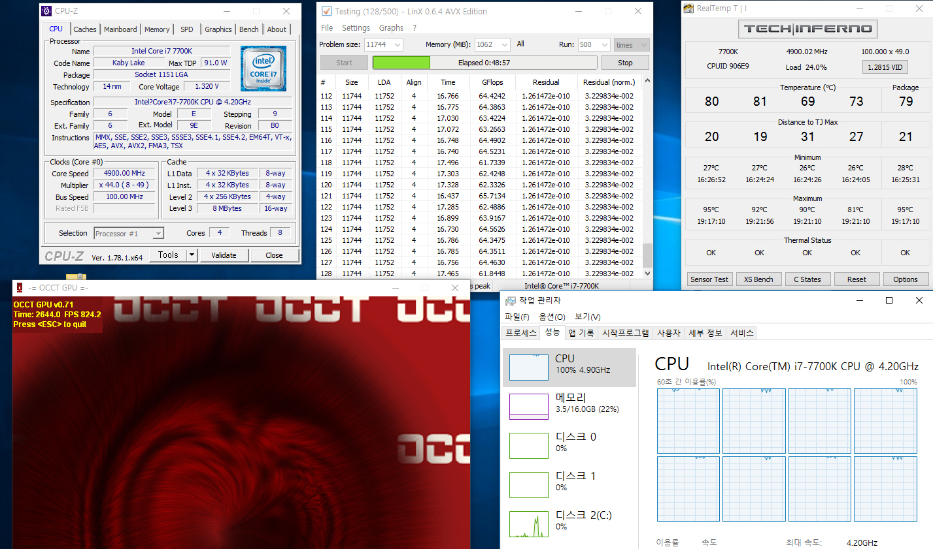Click the GFlops column header in LinX
The width and height of the screenshot is (933, 549).
492,82
